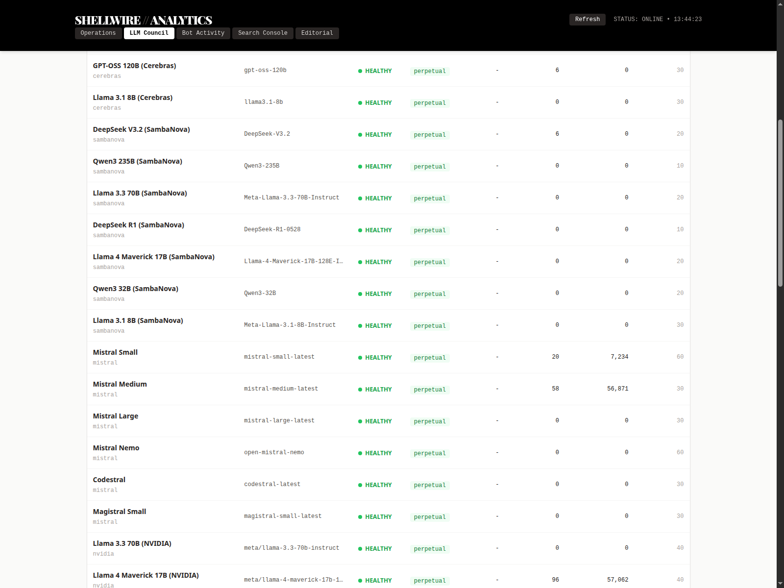This screenshot has height=588, width=784.
Task: Click the 57,062 value in the NVIDIA Maverick row
Action: pyautogui.click(x=617, y=580)
